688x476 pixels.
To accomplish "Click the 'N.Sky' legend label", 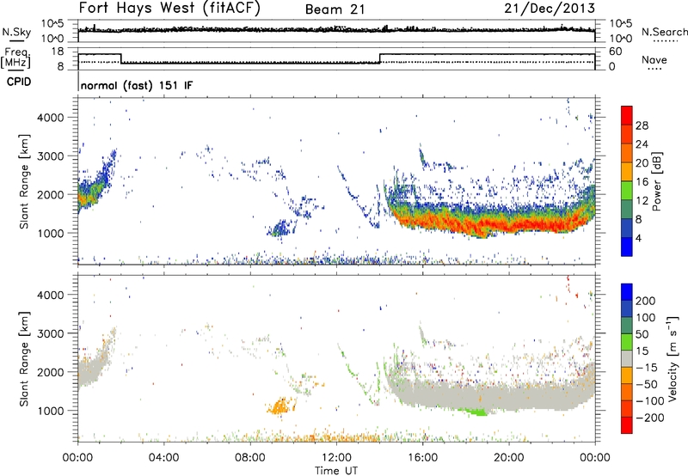I will [x=16, y=32].
